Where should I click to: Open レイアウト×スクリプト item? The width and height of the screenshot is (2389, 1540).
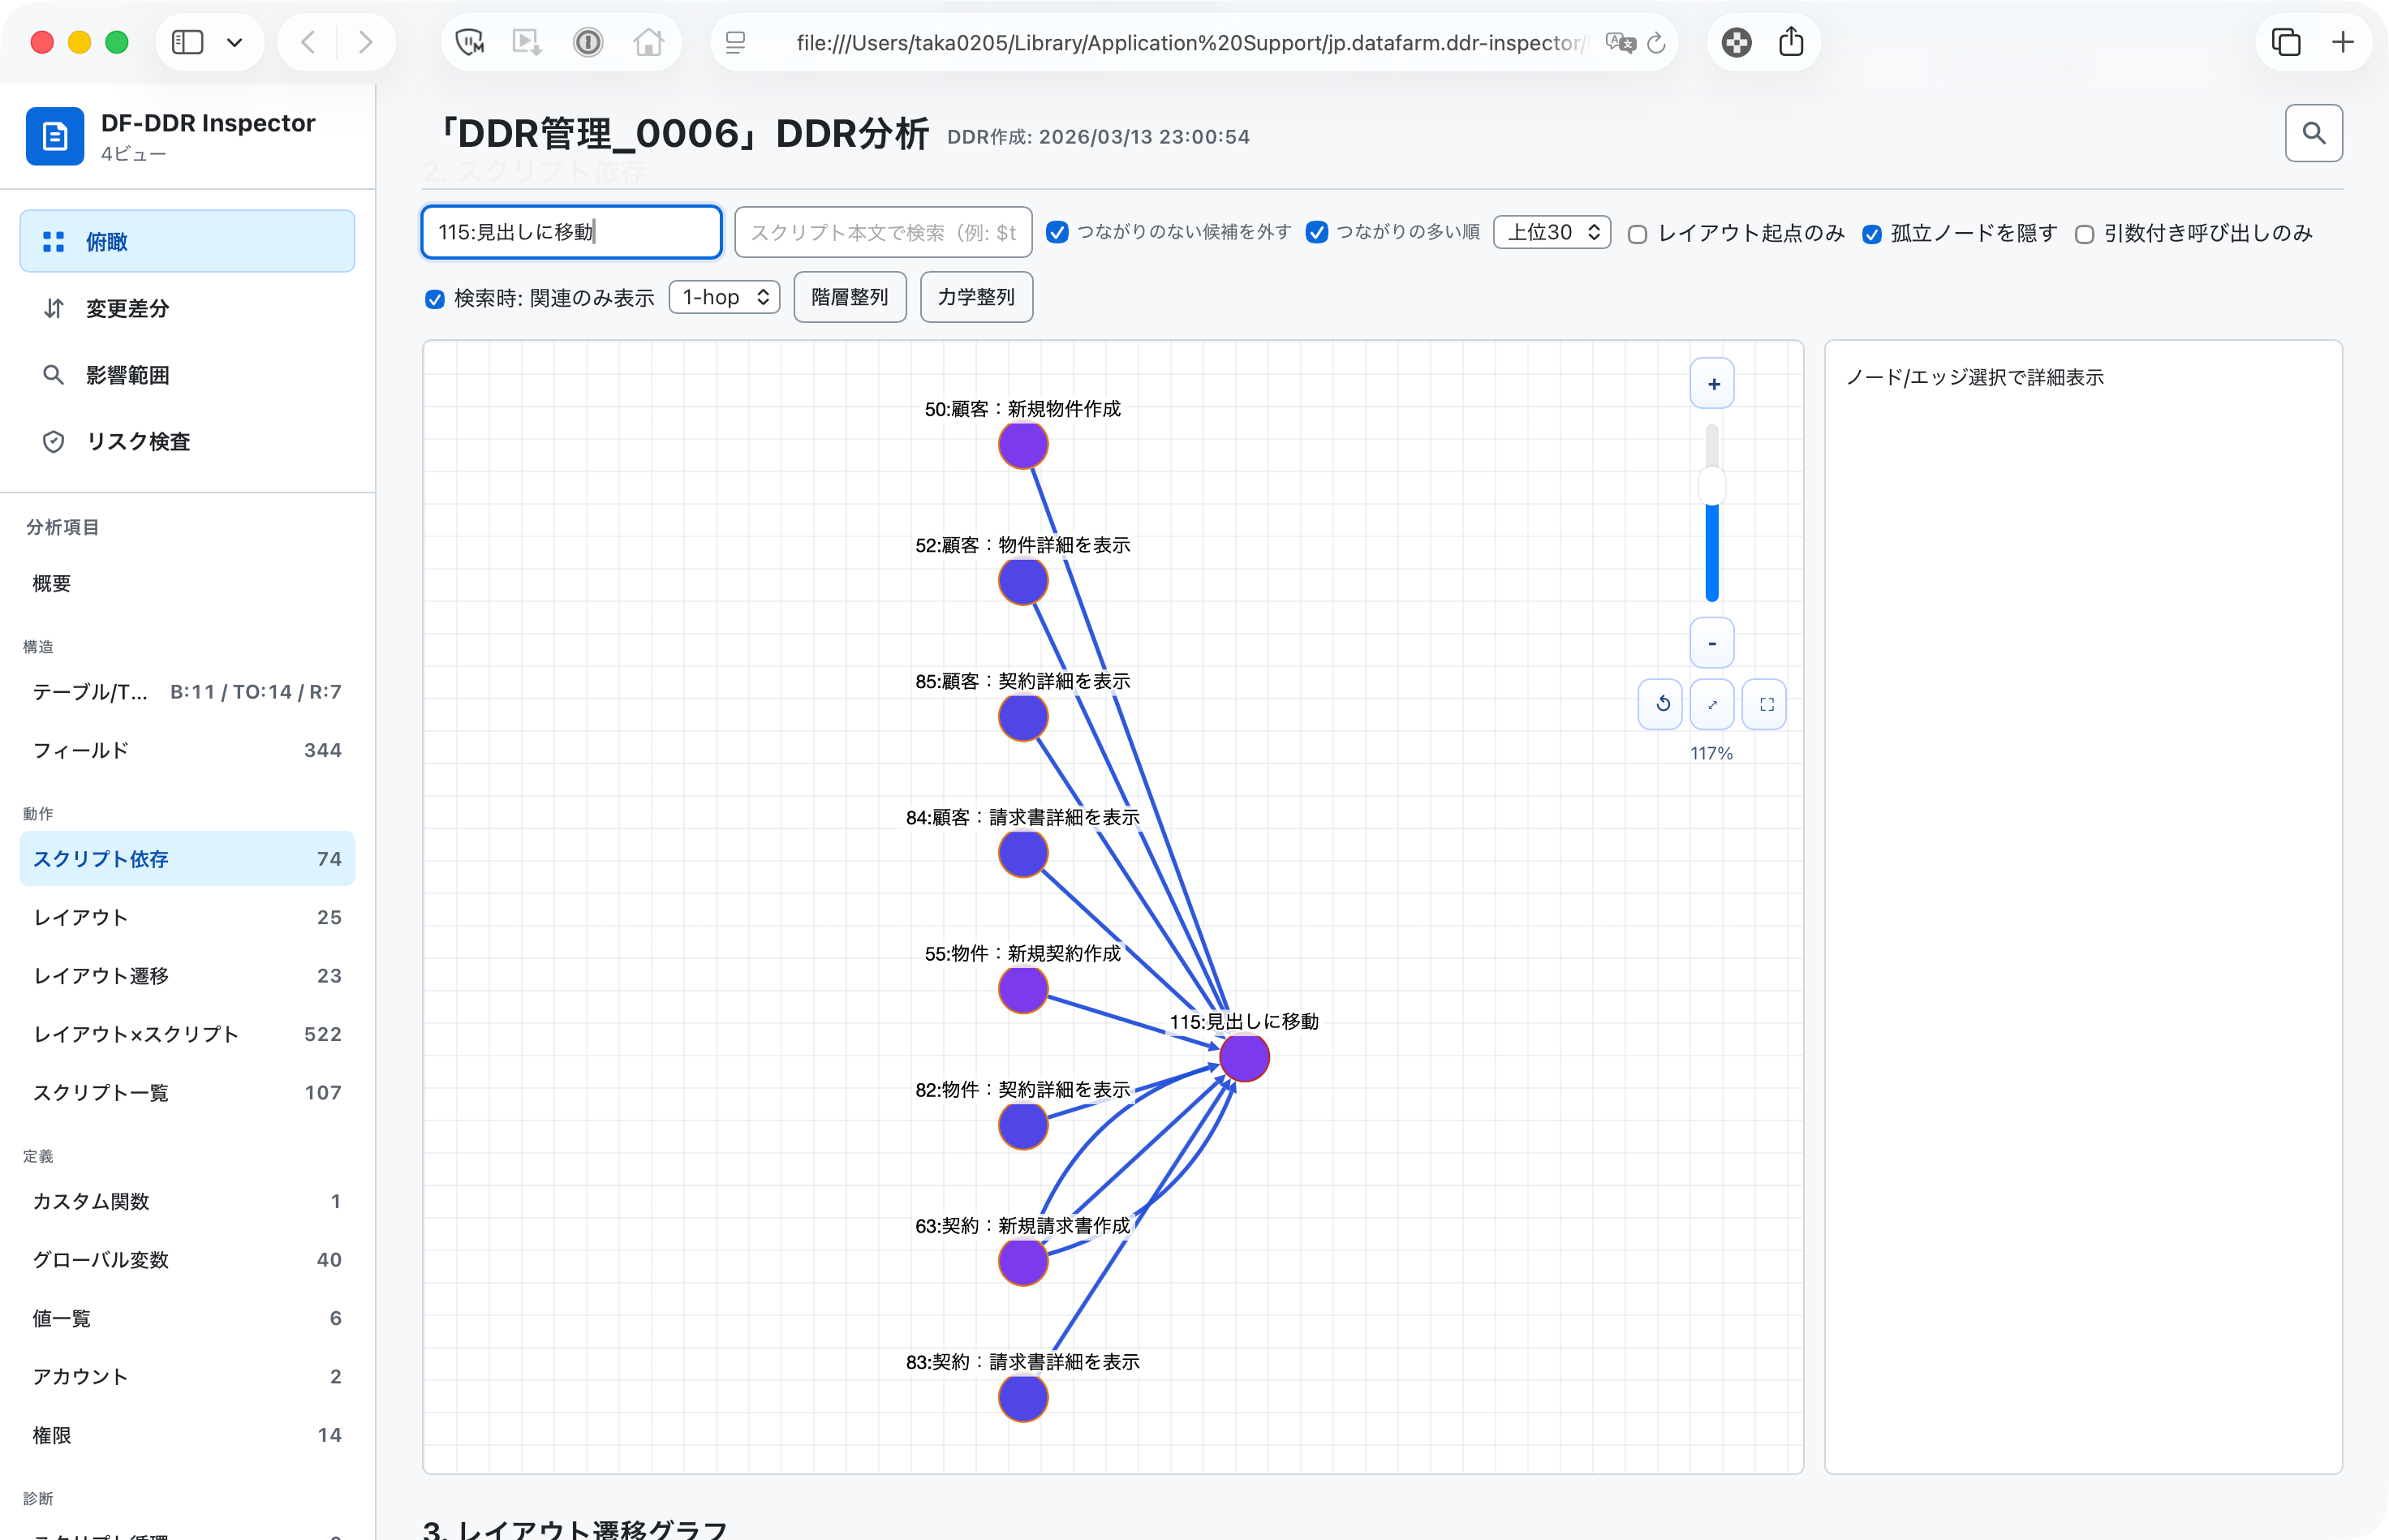pyautogui.click(x=187, y=1034)
